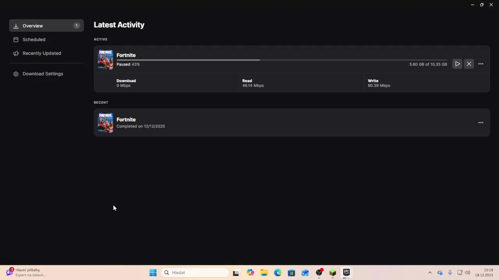Image resolution: width=499 pixels, height=280 pixels.
Task: Click the Latest Activity heading
Action: tap(119, 25)
